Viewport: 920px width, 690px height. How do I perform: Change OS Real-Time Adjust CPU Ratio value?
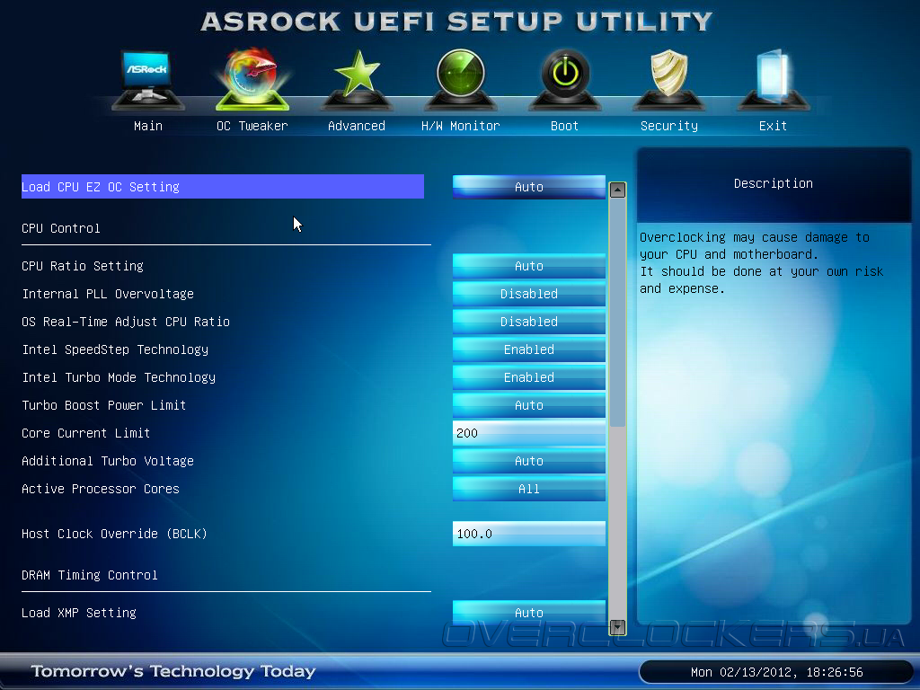point(528,322)
